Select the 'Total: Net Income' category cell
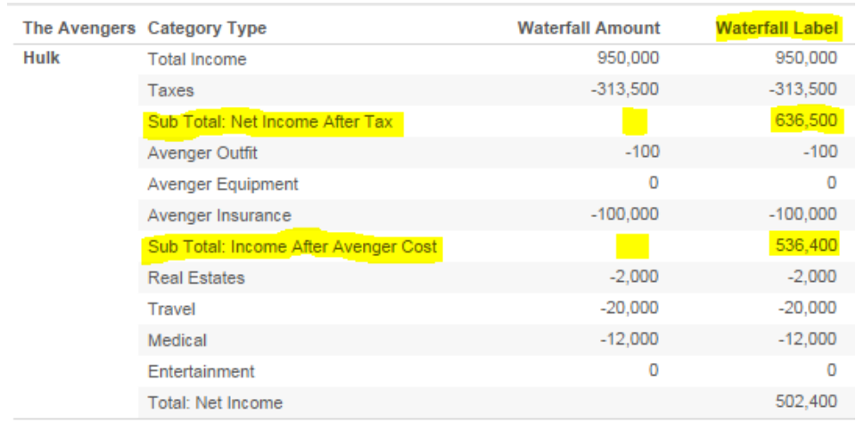Image resolution: width=856 pixels, height=423 pixels. (215, 403)
